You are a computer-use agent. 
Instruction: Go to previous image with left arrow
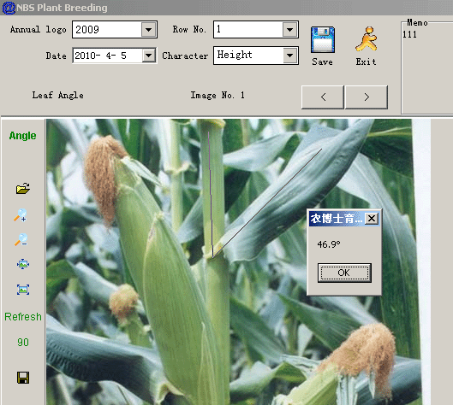click(323, 97)
